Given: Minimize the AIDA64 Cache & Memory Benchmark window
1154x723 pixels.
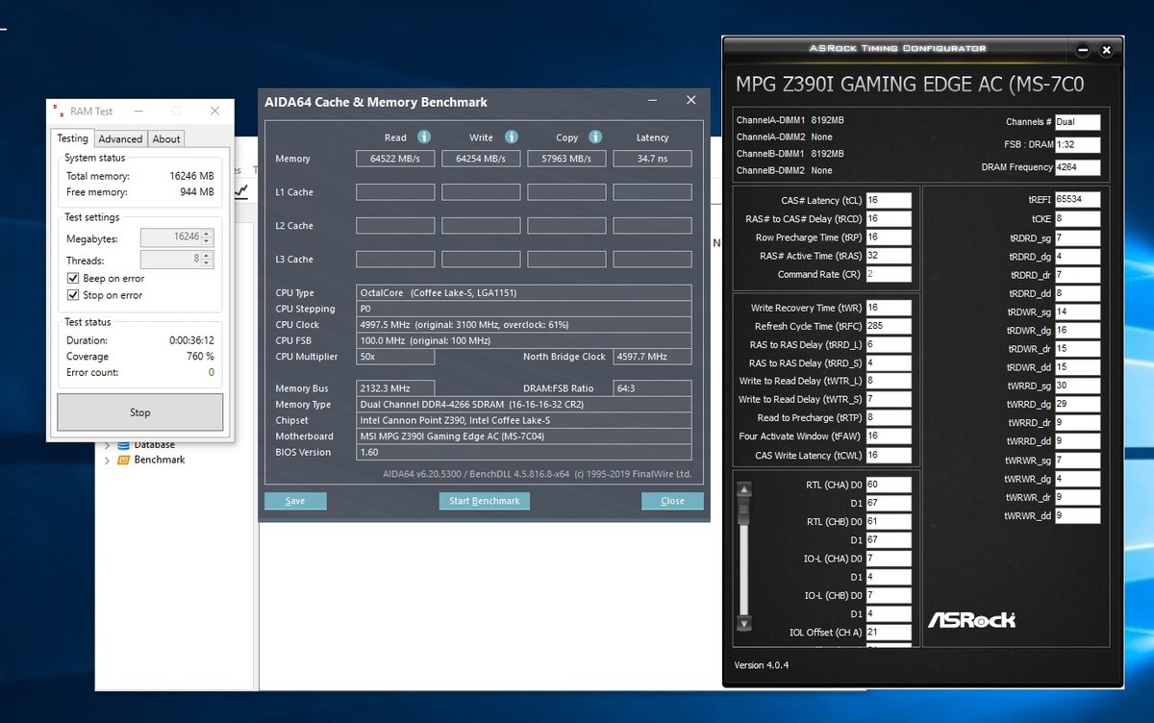Looking at the screenshot, I should 652,100.
